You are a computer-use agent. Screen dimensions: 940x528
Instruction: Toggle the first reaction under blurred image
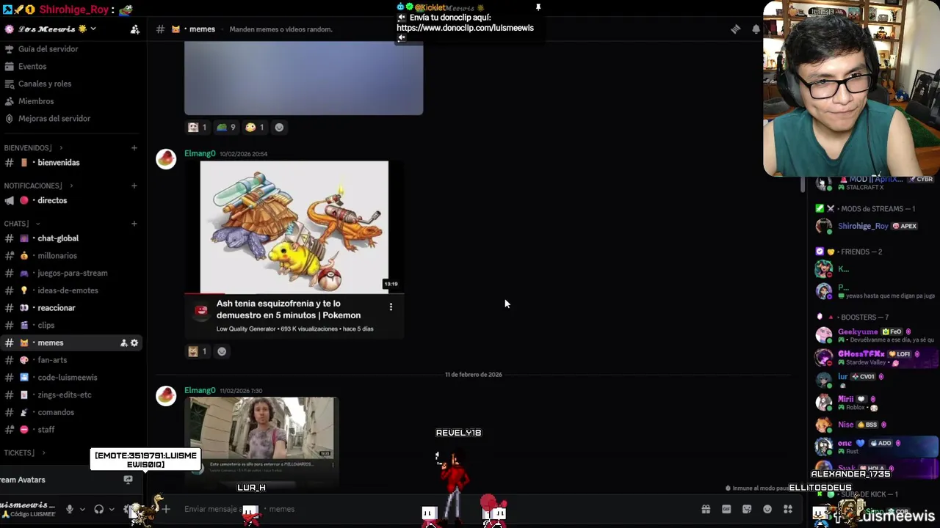click(x=197, y=128)
